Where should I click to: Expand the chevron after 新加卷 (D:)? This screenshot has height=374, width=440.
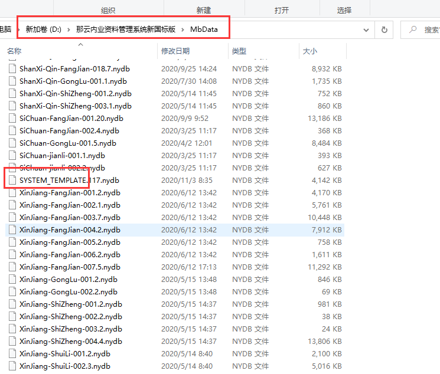point(69,29)
